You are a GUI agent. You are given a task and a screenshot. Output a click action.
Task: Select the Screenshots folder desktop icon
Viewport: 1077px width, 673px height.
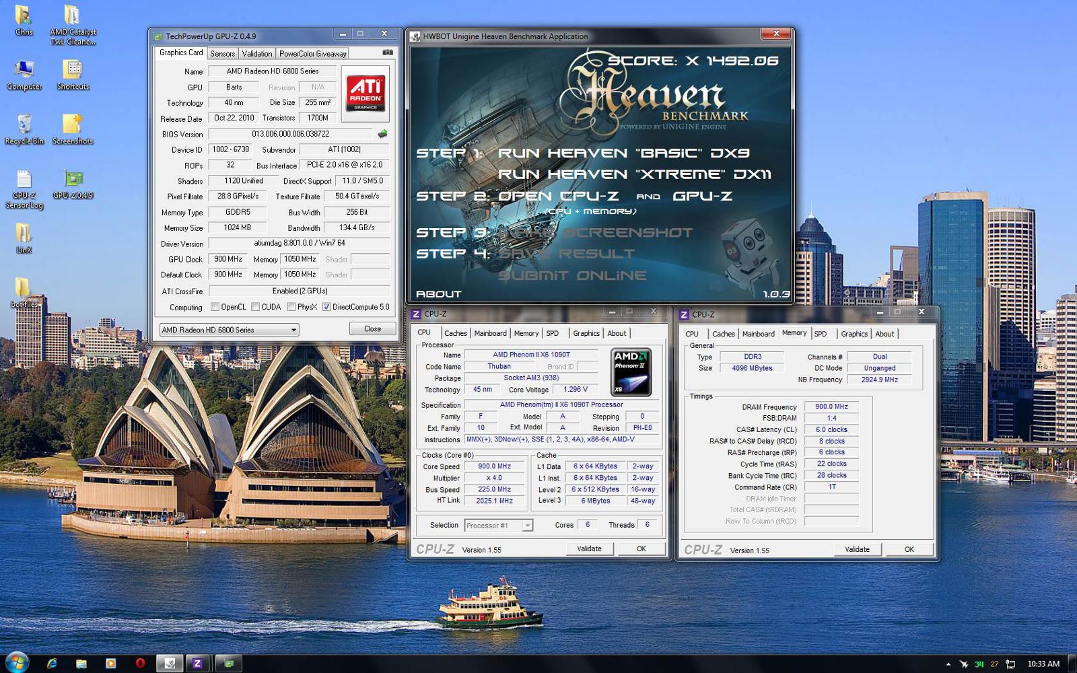coord(73,130)
